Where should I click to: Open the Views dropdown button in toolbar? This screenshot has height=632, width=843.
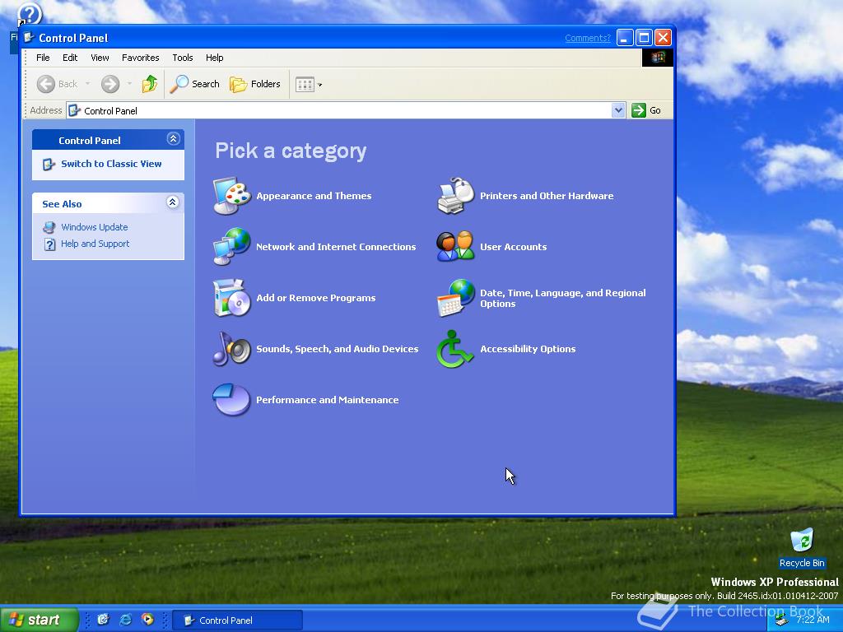pos(309,85)
